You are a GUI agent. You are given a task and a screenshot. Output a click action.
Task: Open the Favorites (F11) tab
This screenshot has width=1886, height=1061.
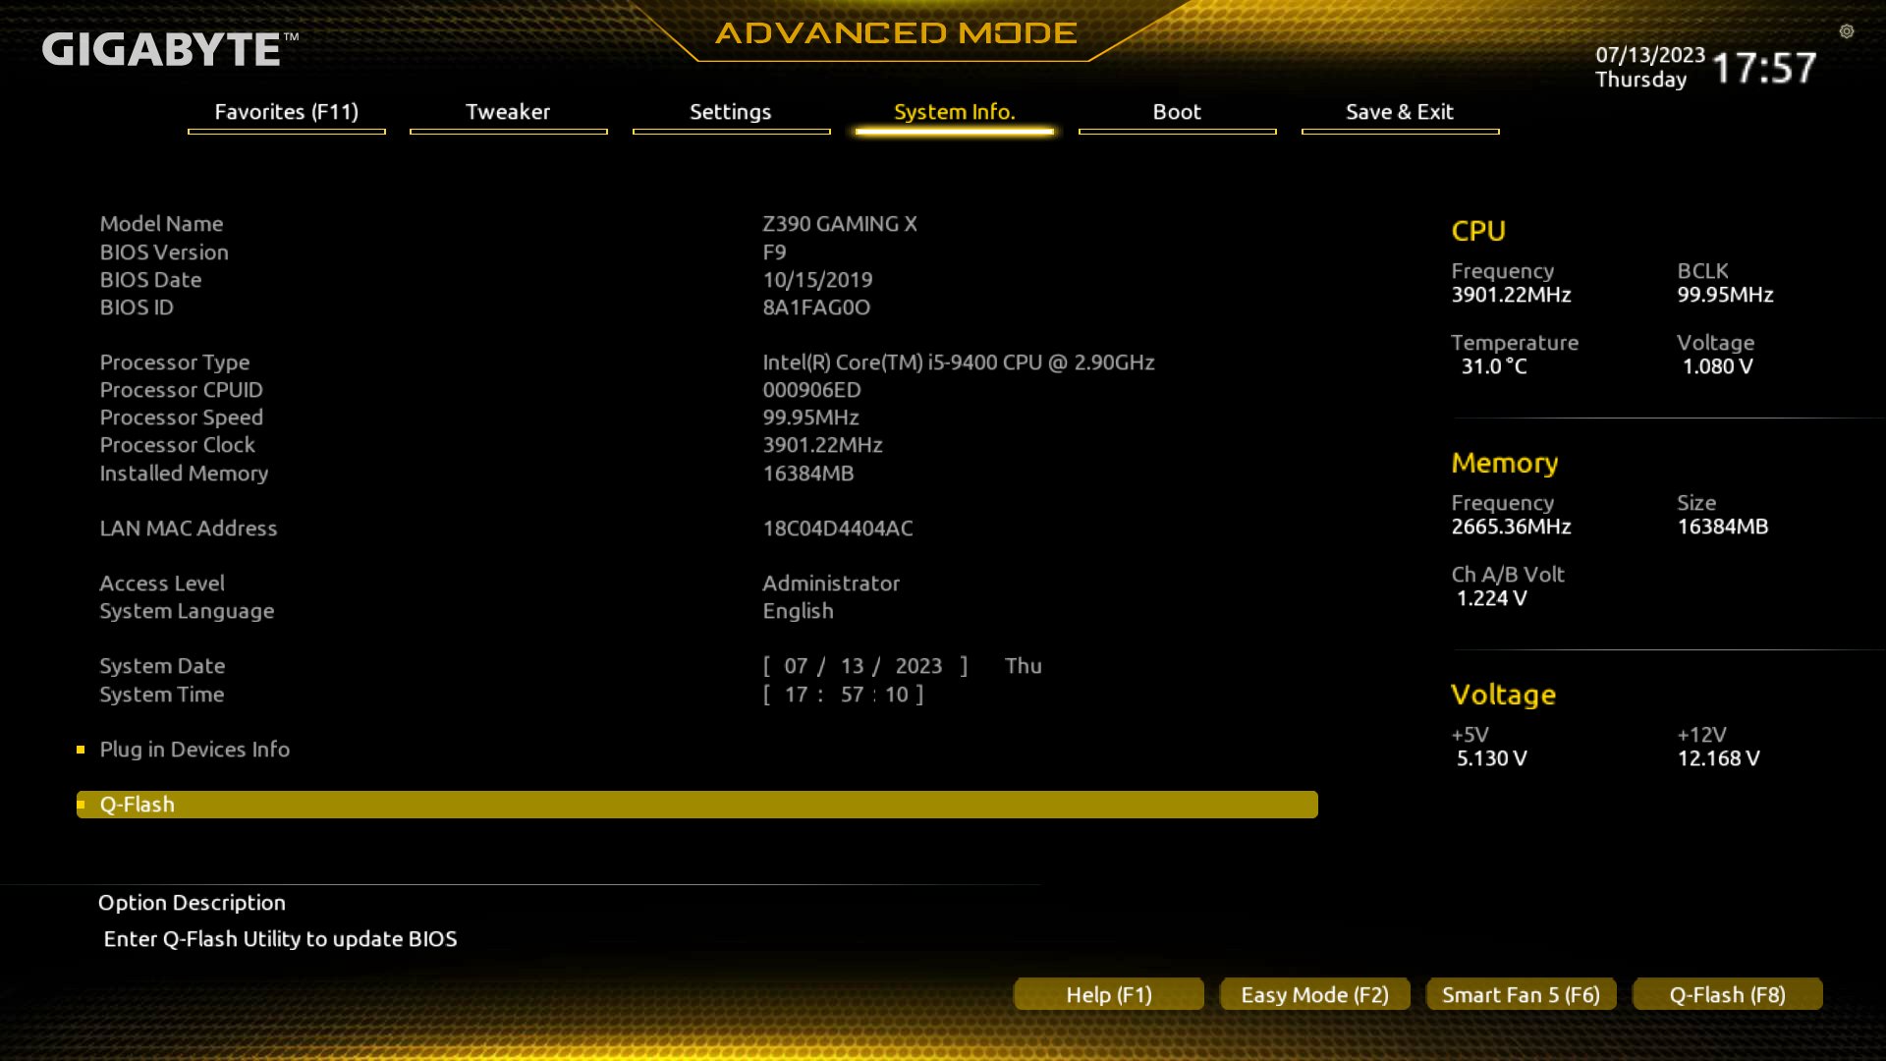pos(286,112)
